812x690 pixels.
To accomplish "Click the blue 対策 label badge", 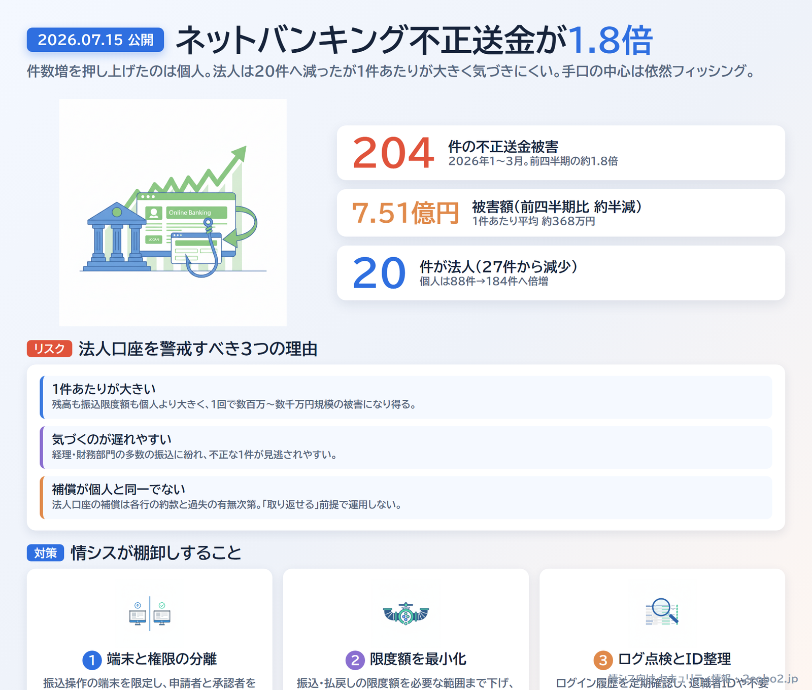I will (45, 553).
